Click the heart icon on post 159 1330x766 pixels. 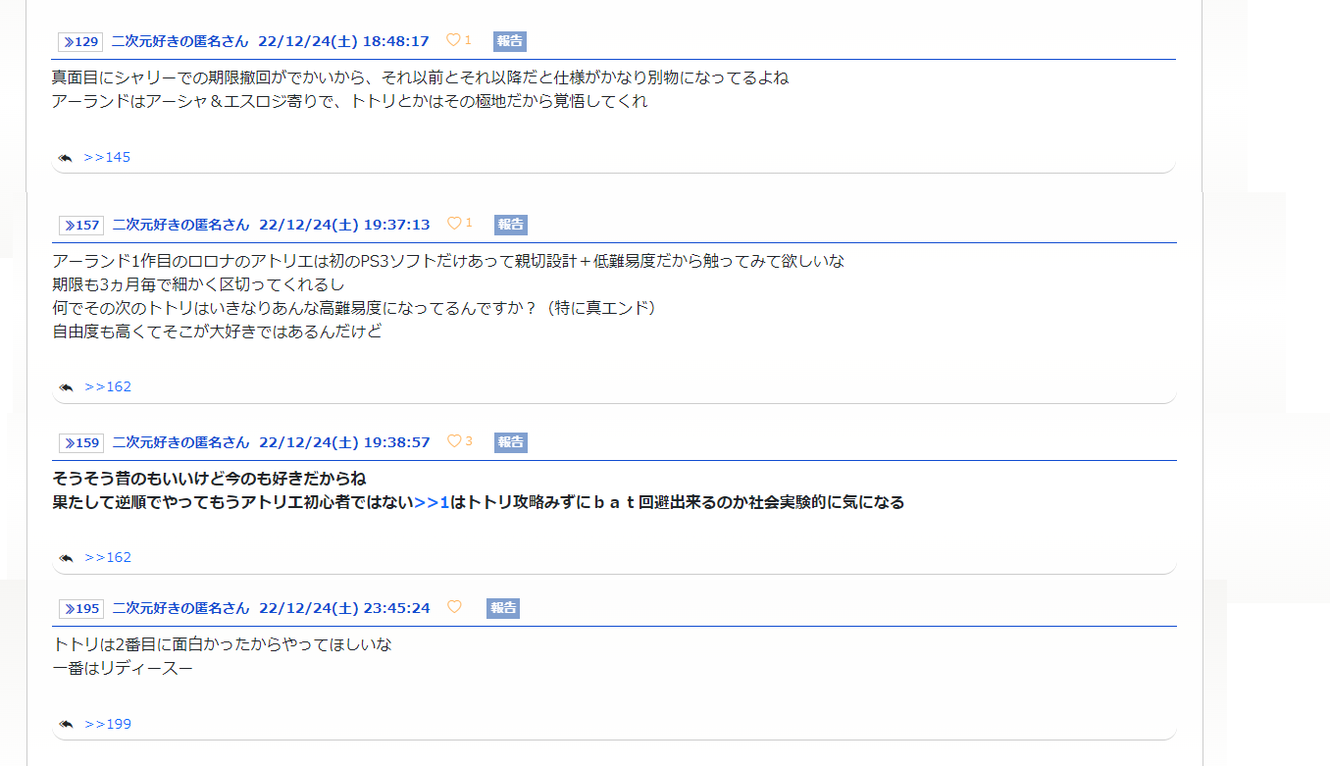pos(454,441)
